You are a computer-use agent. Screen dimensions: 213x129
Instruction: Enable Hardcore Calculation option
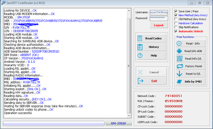[x=176, y=23]
